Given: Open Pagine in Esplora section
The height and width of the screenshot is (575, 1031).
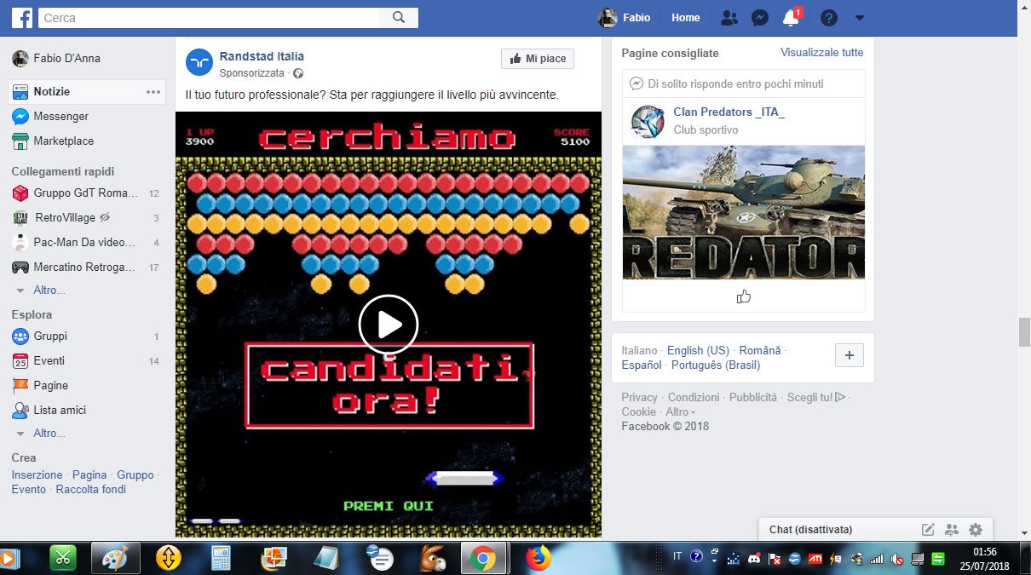Looking at the screenshot, I should 50,385.
